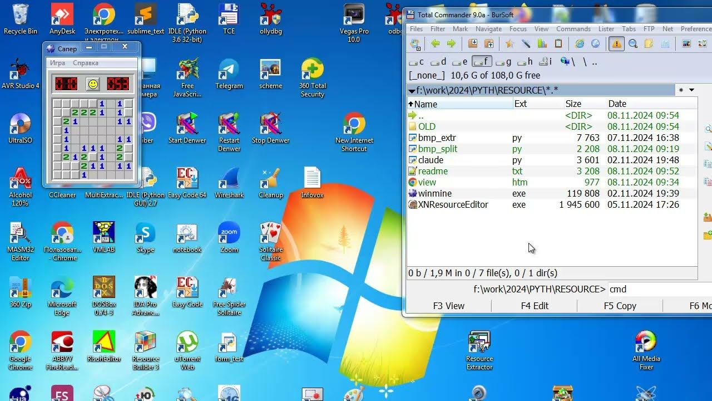Select the ollydbg desktop icon
This screenshot has height=401, width=712.
point(271,19)
